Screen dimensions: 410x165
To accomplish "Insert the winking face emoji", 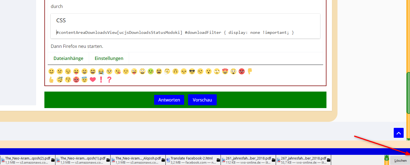I will pos(68,71).
